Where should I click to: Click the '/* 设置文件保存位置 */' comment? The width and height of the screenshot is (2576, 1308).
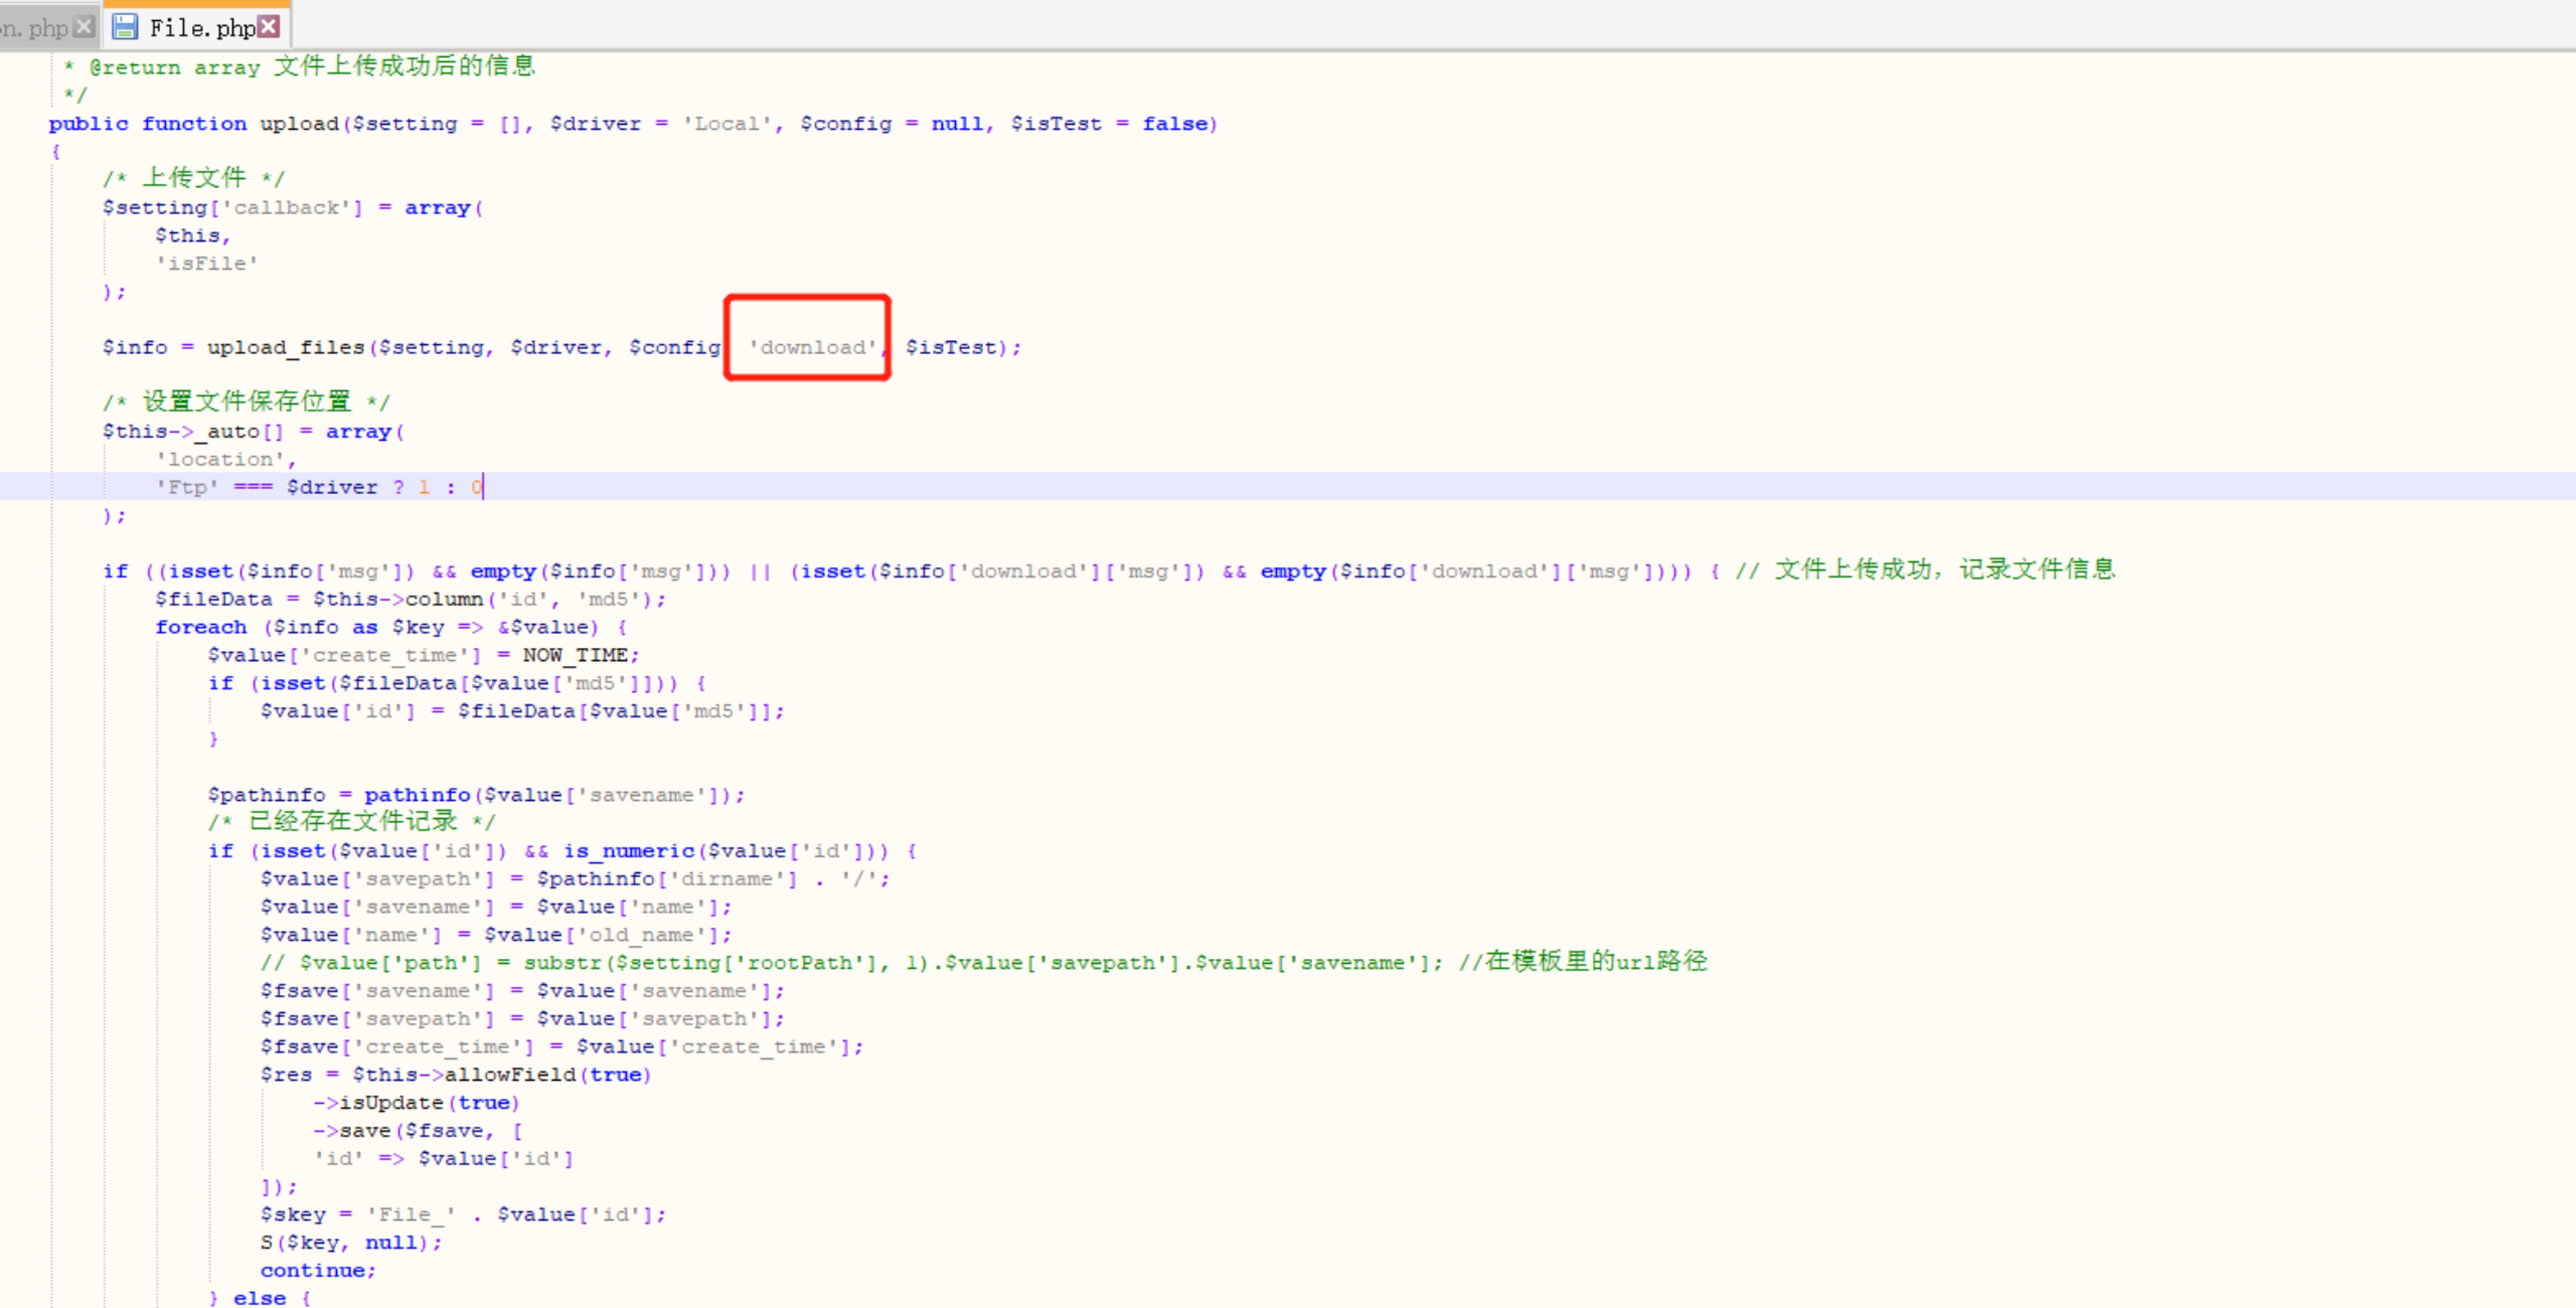pyautogui.click(x=246, y=402)
